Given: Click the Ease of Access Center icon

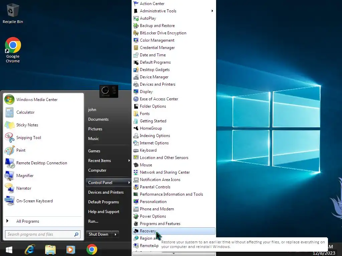Looking at the screenshot, I should point(136,99).
